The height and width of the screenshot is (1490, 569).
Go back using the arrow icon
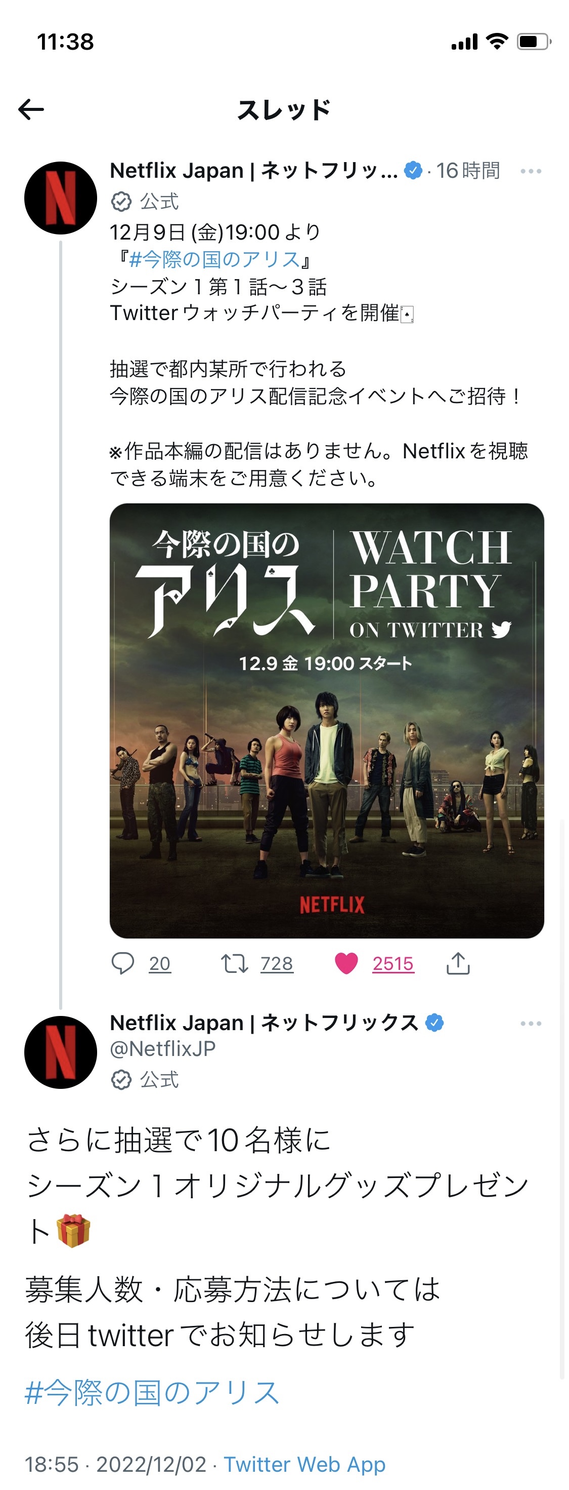tap(31, 109)
